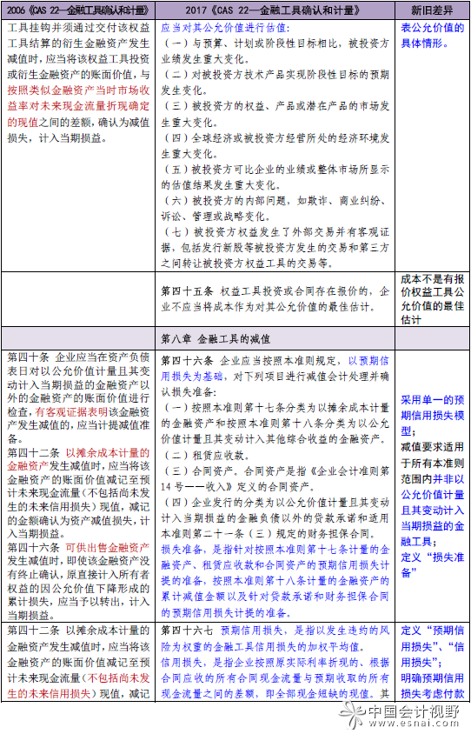Click red text "按照类似金融资产当时市场收益"
Screen dimensions: 471x734
[x=78, y=106]
